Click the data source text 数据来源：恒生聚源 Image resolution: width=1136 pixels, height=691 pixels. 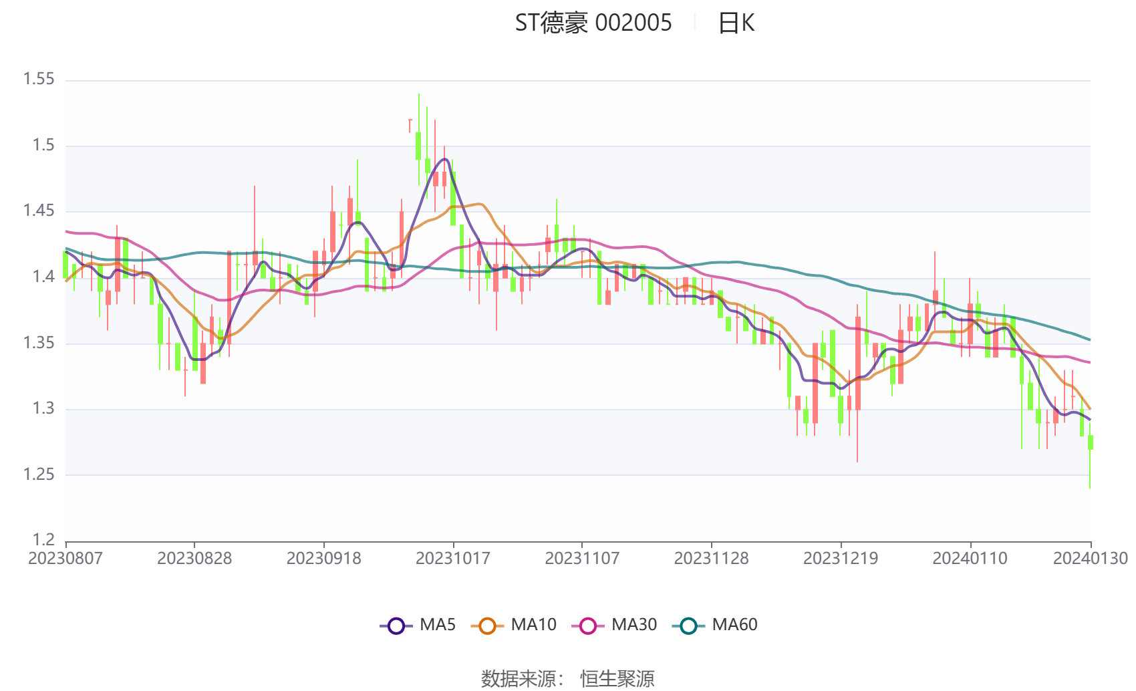point(568,678)
